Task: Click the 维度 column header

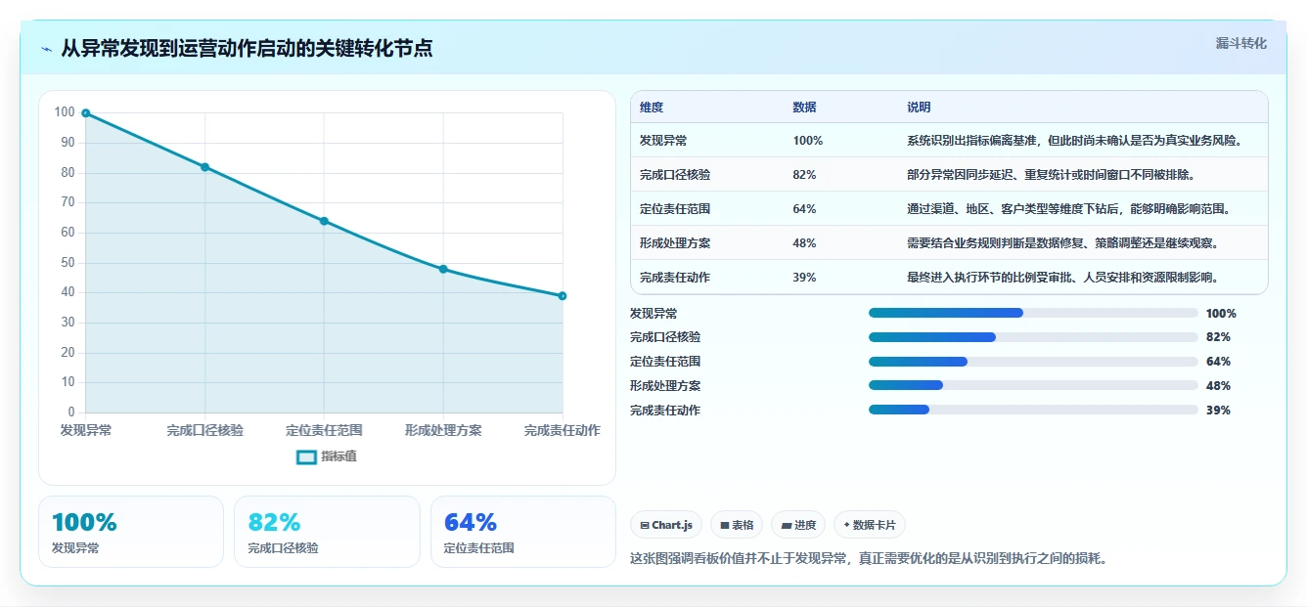Action: 652,108
